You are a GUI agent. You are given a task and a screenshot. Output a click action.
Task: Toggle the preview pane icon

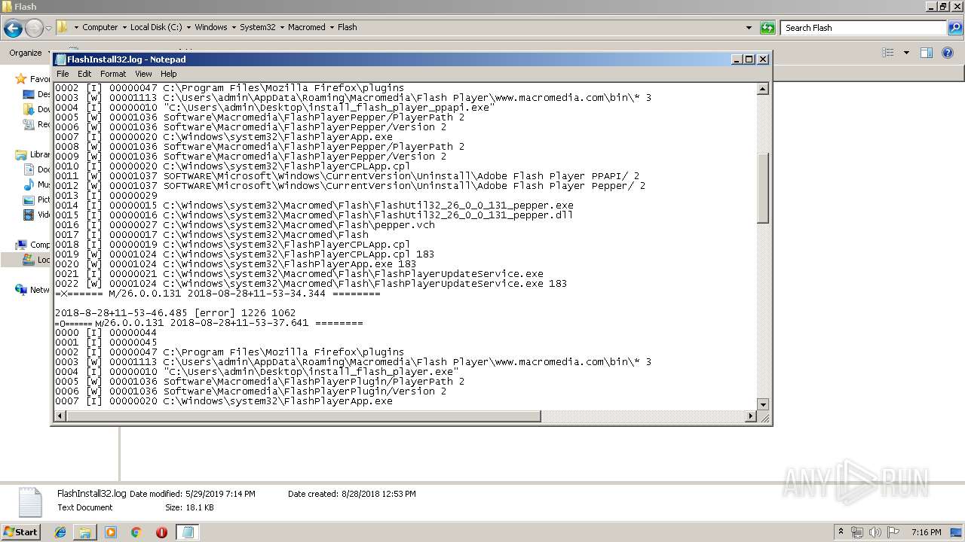[927, 53]
